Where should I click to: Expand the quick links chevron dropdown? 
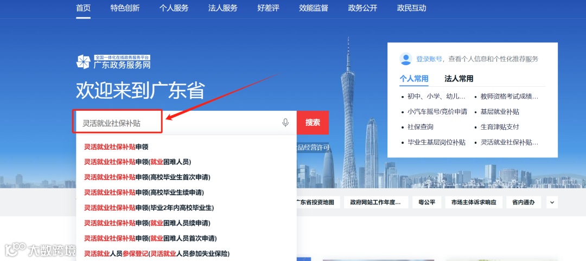(x=552, y=202)
